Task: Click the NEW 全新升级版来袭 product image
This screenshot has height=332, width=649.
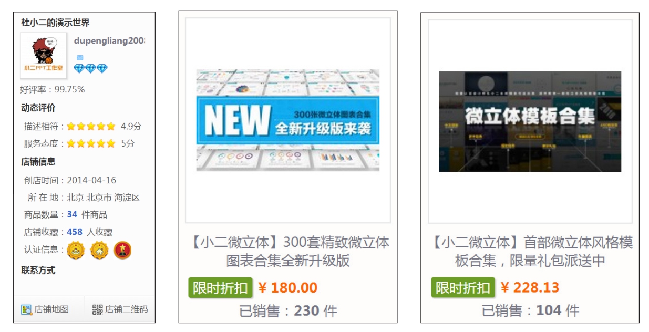Action: coord(288,120)
